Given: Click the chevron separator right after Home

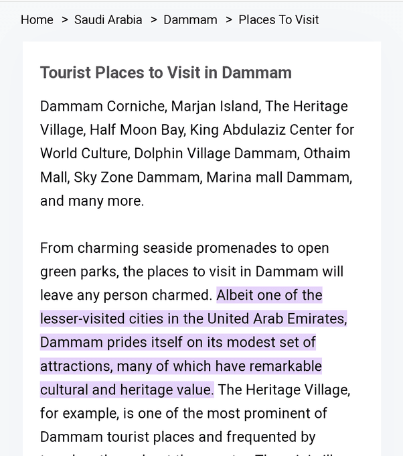Looking at the screenshot, I should (x=64, y=19).
